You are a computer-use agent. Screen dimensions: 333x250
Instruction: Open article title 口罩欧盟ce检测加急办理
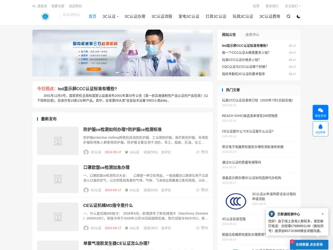[106, 167]
